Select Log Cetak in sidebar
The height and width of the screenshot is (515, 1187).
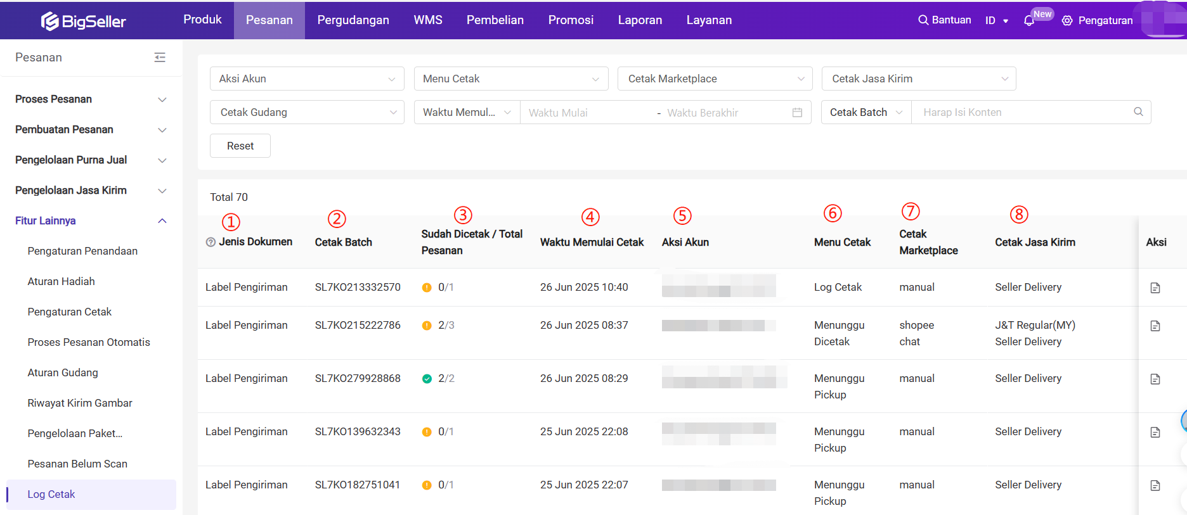91,495
